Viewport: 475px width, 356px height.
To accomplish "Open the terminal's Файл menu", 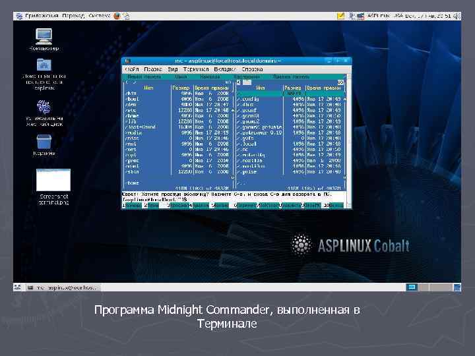I will coord(132,69).
